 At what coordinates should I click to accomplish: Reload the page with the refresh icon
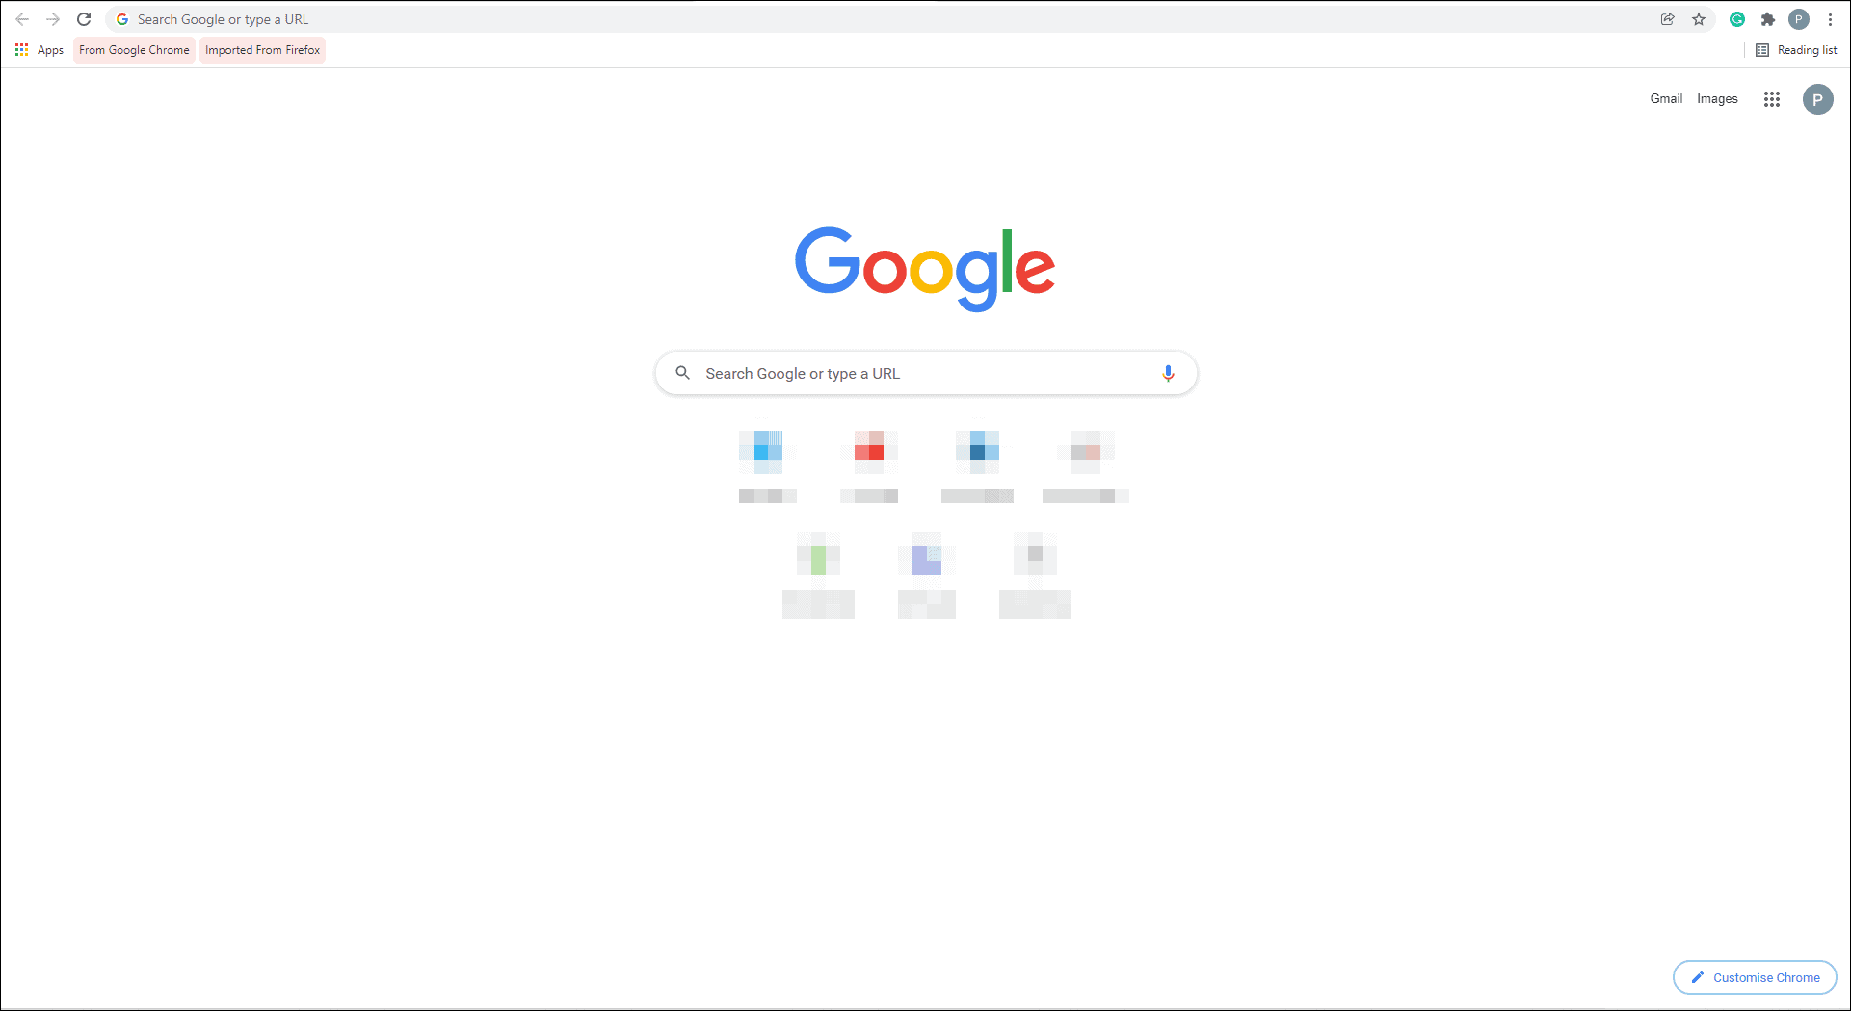pyautogui.click(x=84, y=19)
